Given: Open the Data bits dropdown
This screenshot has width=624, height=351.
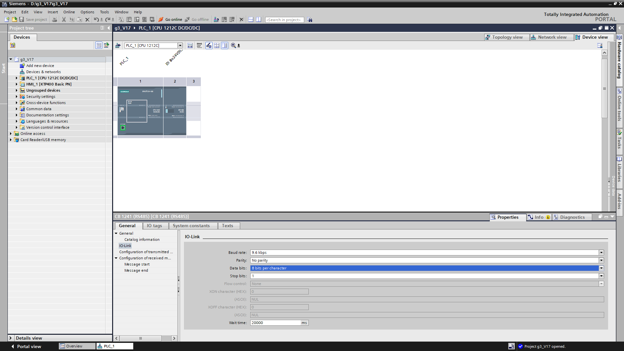Looking at the screenshot, I should tap(601, 268).
